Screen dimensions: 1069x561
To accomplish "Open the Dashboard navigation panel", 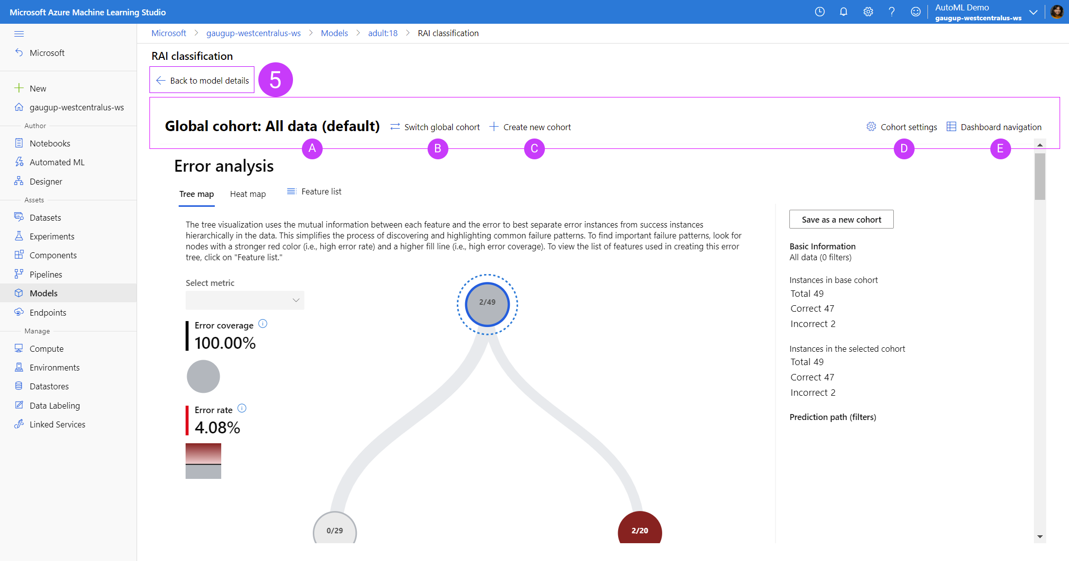I will point(994,127).
